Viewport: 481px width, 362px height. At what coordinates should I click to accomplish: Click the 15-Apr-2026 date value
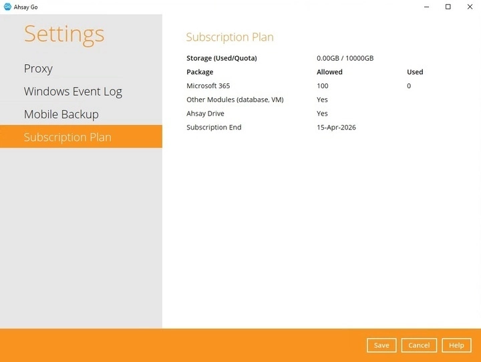coord(336,128)
